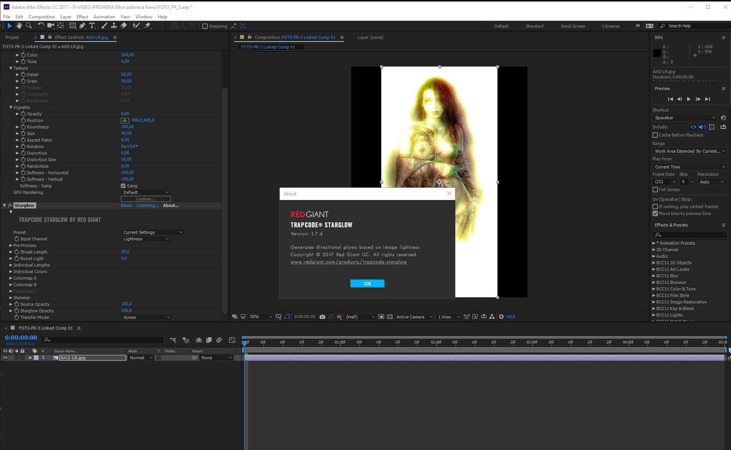Viewport: 731px width, 450px height.
Task: Enable the Full Screen checkbox
Action: click(655, 190)
